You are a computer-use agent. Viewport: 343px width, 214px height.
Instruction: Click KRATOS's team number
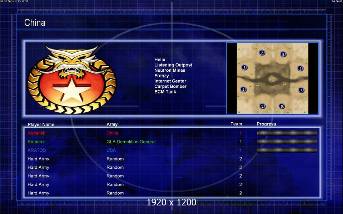pyautogui.click(x=240, y=150)
